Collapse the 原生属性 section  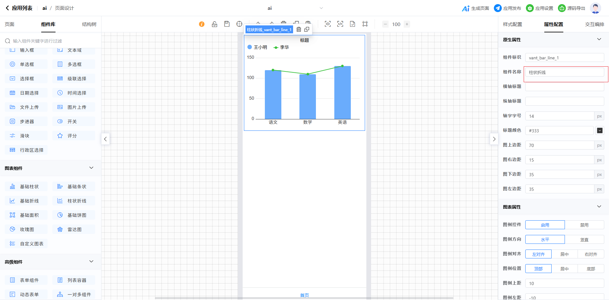(x=599, y=39)
